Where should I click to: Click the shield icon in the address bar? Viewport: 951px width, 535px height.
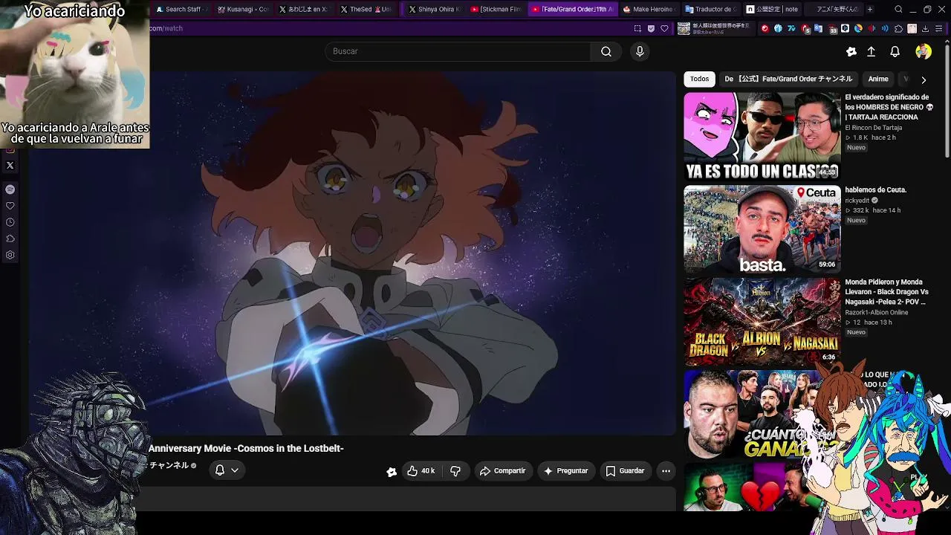coord(652,28)
